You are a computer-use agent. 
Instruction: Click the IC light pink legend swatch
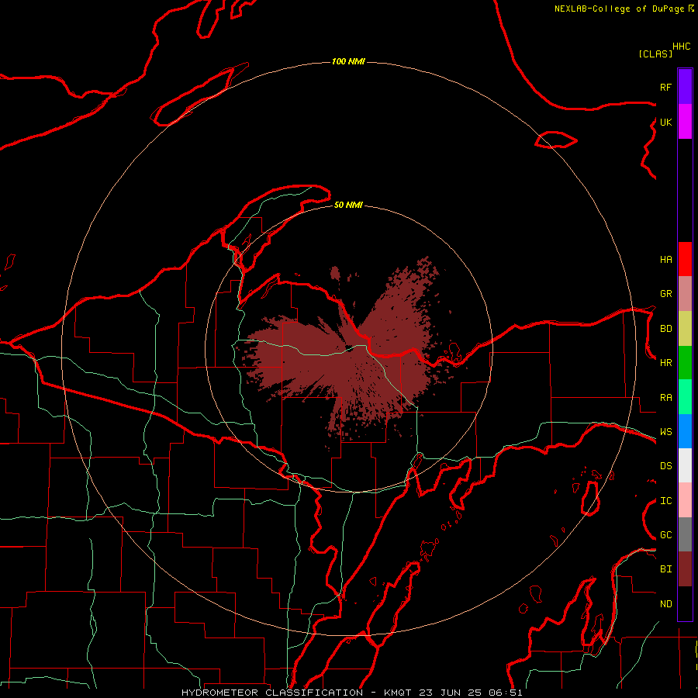pos(685,500)
